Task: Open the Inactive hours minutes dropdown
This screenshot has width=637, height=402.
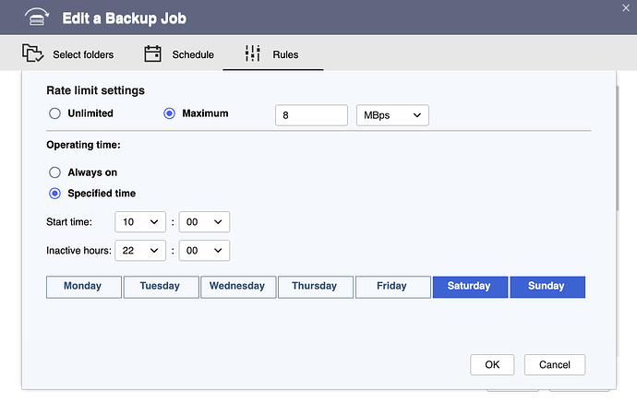Action: 204,251
